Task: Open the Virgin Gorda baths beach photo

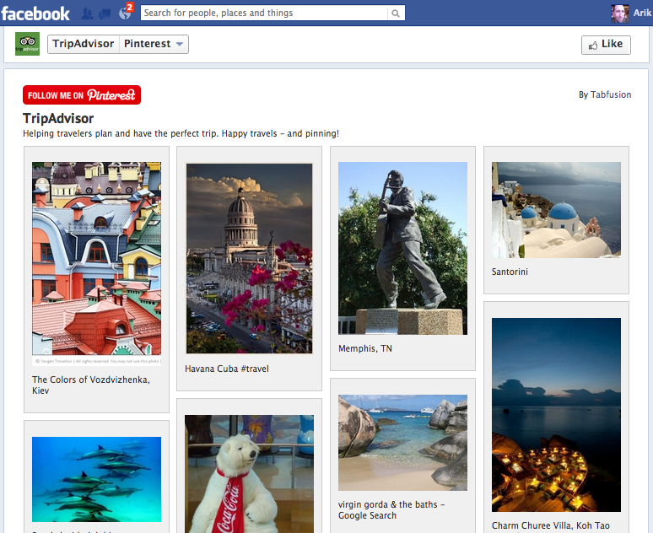Action: [x=402, y=443]
